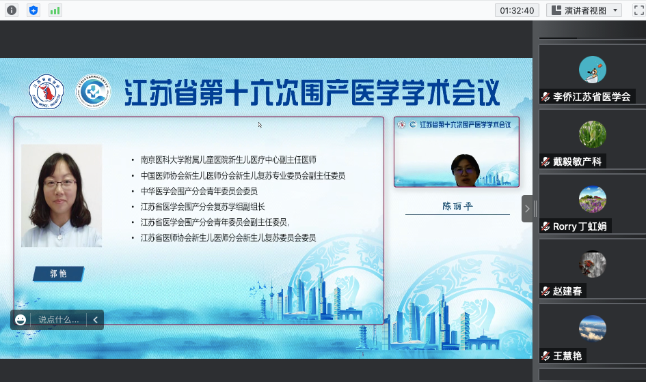Click bullet 南京医科大学附属儿童医院新生儿医疗中心副主任医师
646x384 pixels.
[x=228, y=160]
